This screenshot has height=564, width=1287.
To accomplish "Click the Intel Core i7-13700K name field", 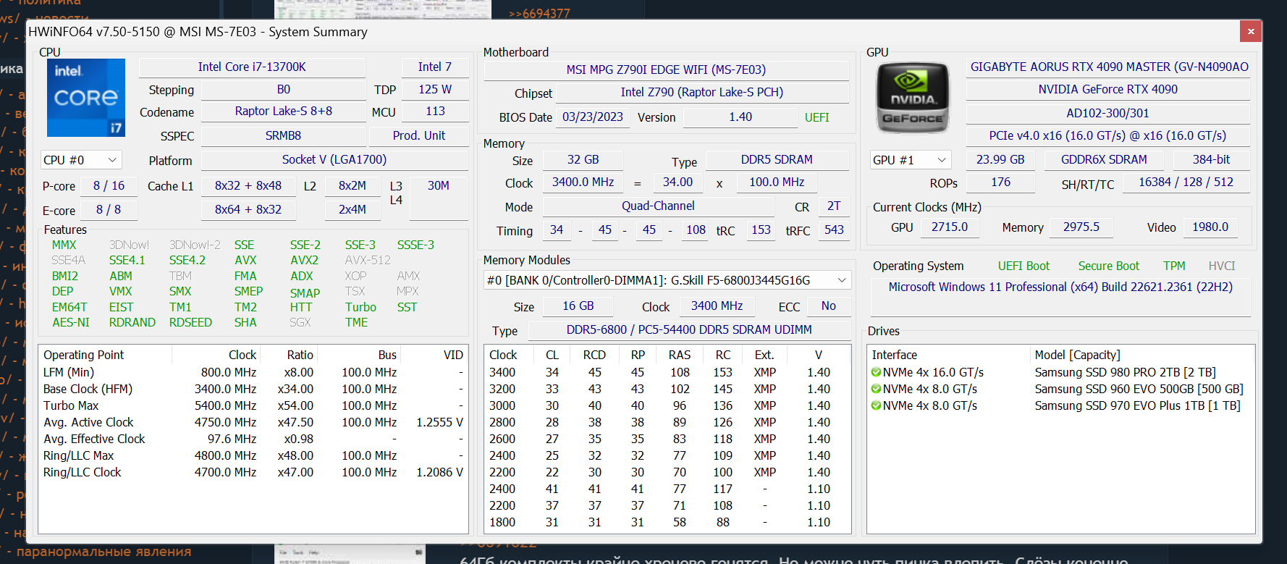I will [252, 67].
